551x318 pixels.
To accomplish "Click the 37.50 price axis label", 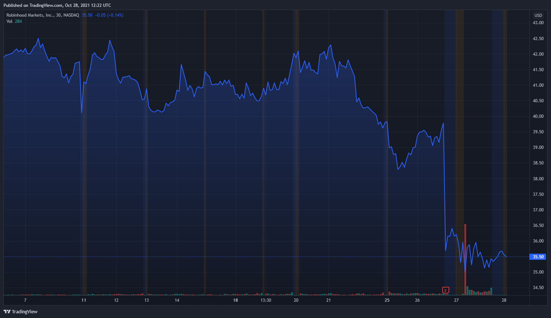I will tap(538, 194).
